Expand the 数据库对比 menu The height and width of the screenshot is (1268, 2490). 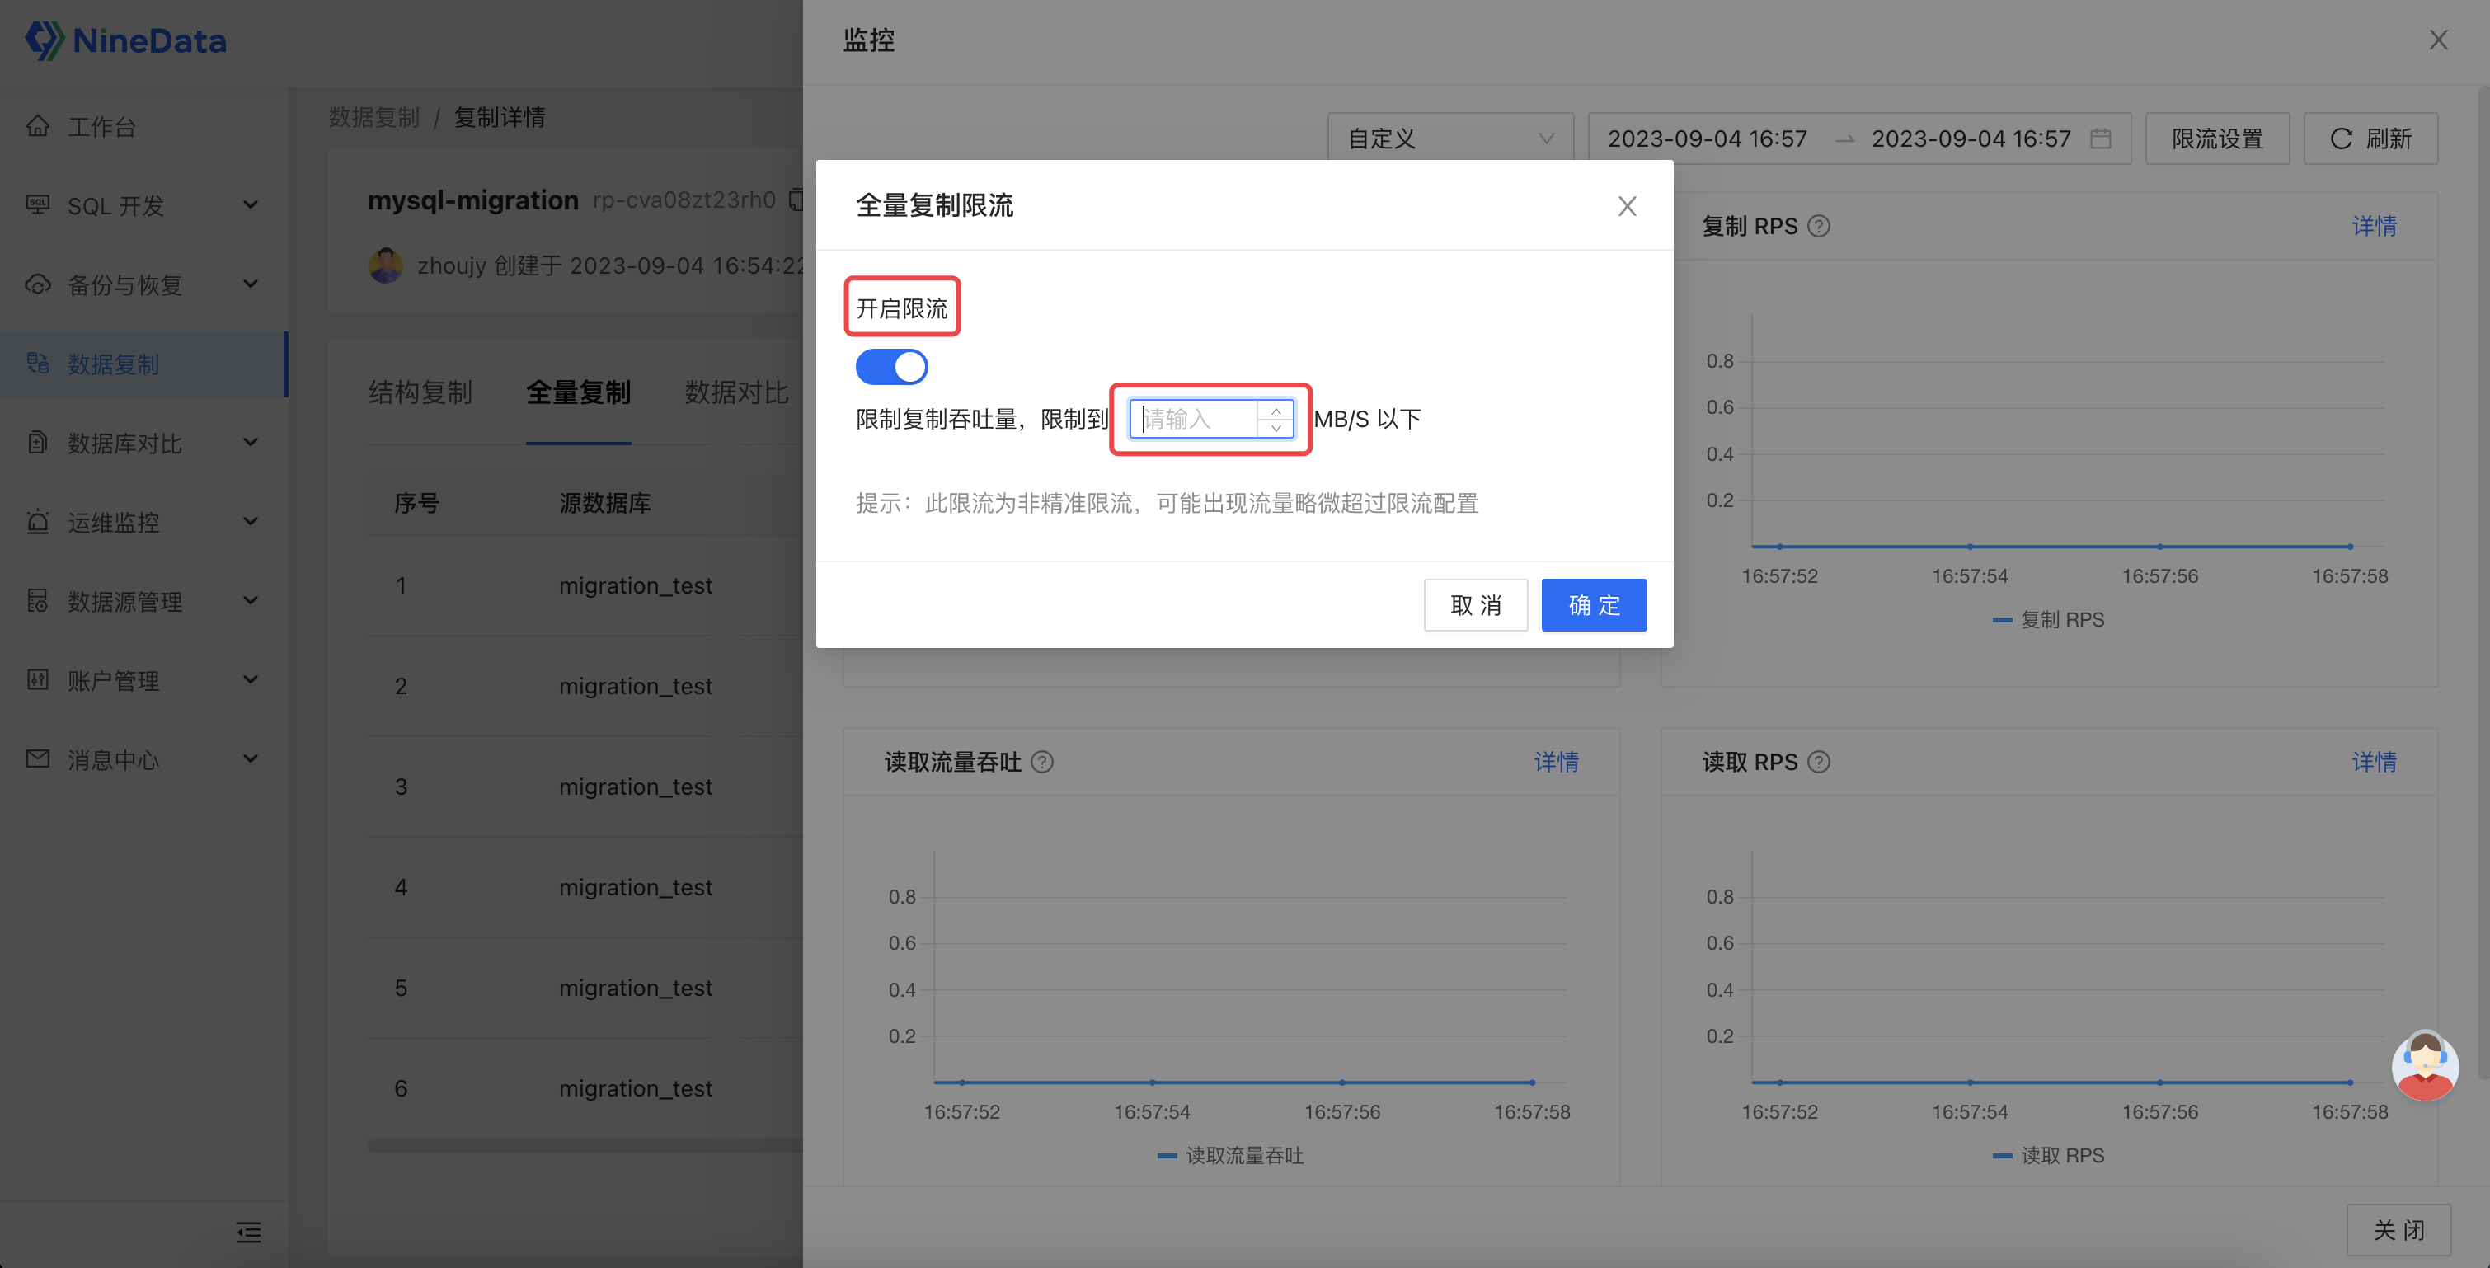(251, 443)
